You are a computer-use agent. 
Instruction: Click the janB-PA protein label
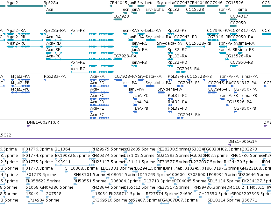tap(136, 89)
